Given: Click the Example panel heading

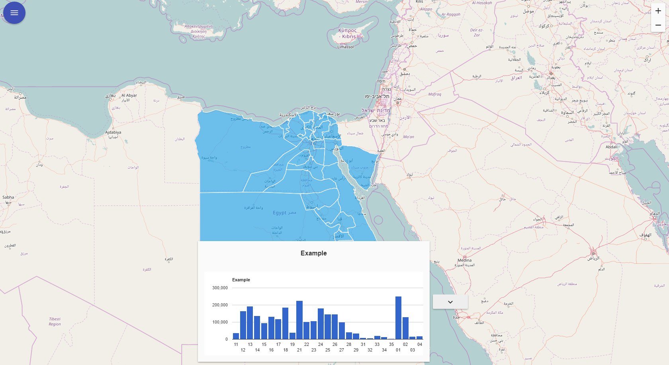Looking at the screenshot, I should [x=313, y=253].
